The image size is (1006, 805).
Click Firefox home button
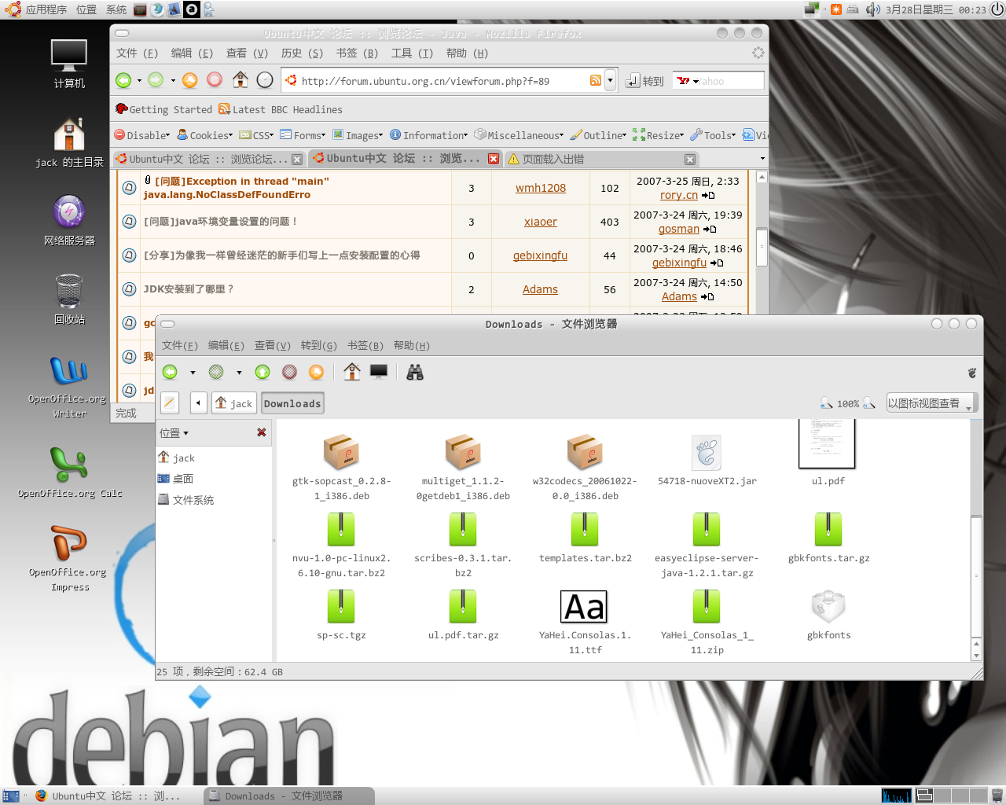[240, 79]
